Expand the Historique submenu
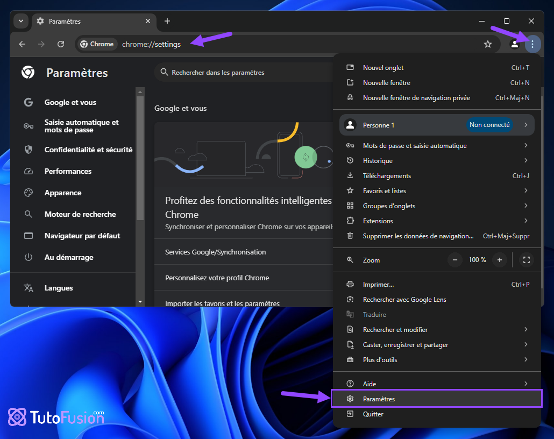The width and height of the screenshot is (554, 439). [437, 161]
